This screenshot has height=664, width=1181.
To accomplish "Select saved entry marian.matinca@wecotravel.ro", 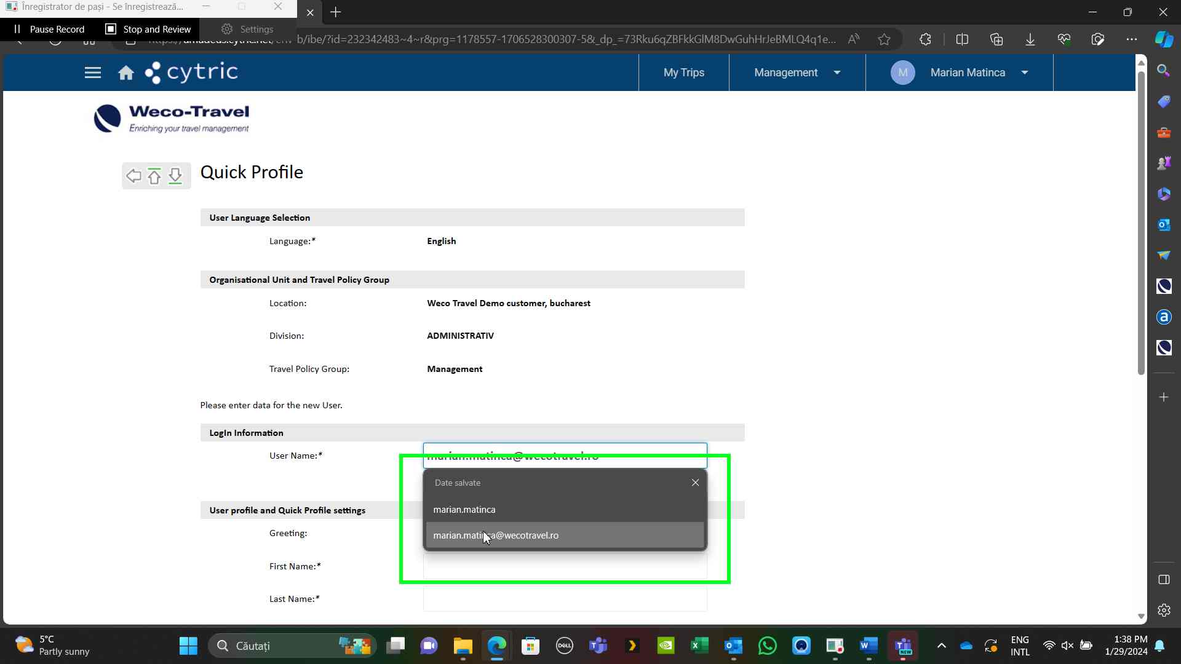I will [565, 536].
